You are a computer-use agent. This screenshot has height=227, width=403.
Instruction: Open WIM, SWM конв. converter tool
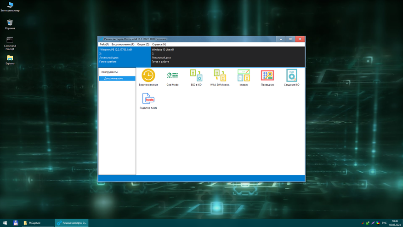click(x=220, y=77)
